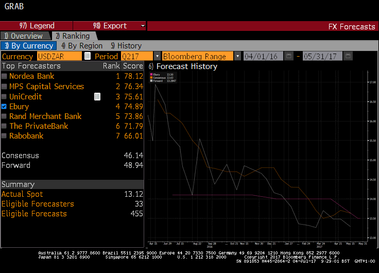Enable The PrivateBank checkbox
379x273 pixels.
pos(4,126)
